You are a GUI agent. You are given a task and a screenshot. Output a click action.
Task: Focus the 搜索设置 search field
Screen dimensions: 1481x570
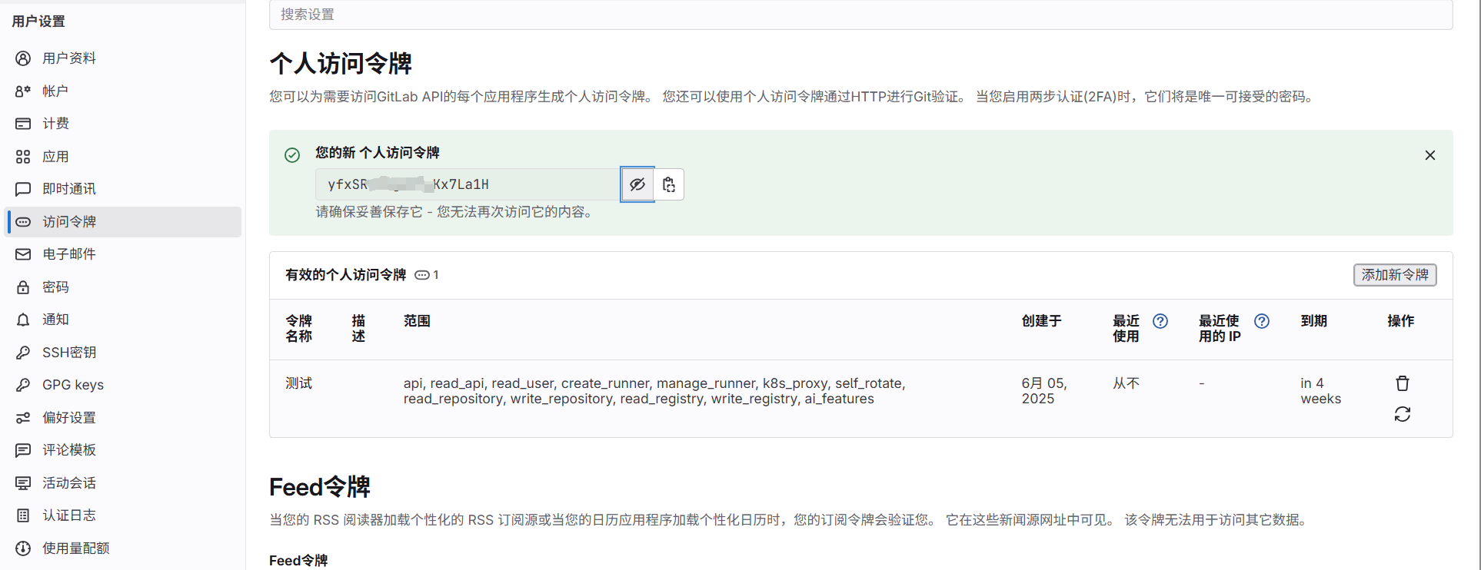(860, 15)
